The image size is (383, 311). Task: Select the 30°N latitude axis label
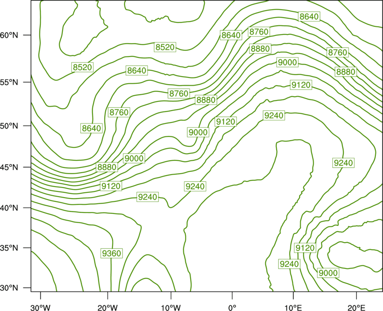coord(9,288)
